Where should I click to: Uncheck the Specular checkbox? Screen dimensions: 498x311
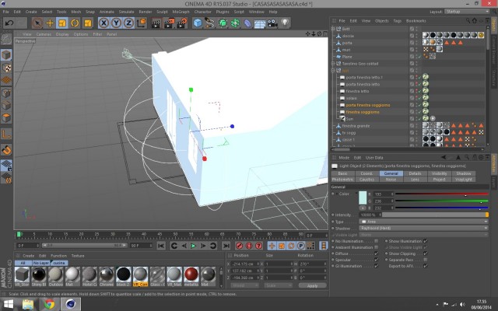coord(376,260)
